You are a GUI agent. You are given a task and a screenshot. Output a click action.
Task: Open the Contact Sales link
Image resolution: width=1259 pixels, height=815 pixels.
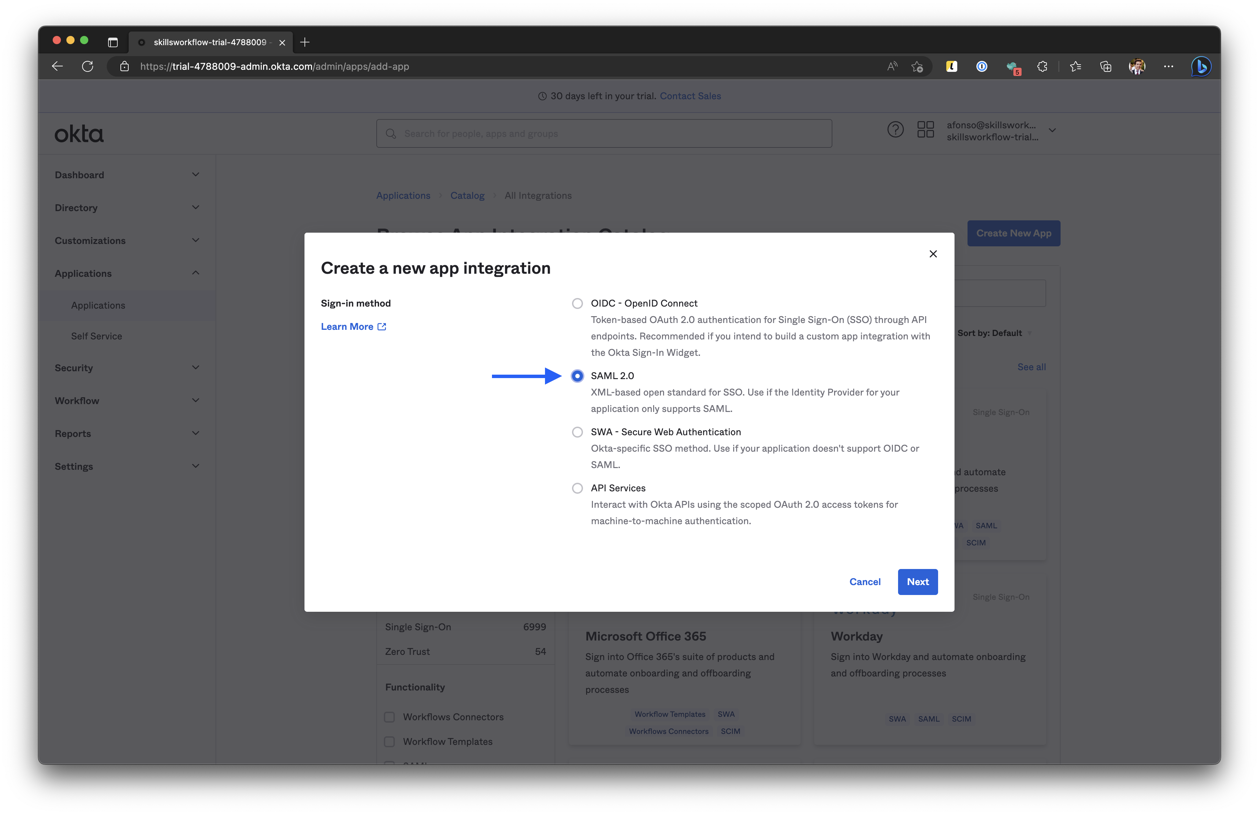[690, 96]
